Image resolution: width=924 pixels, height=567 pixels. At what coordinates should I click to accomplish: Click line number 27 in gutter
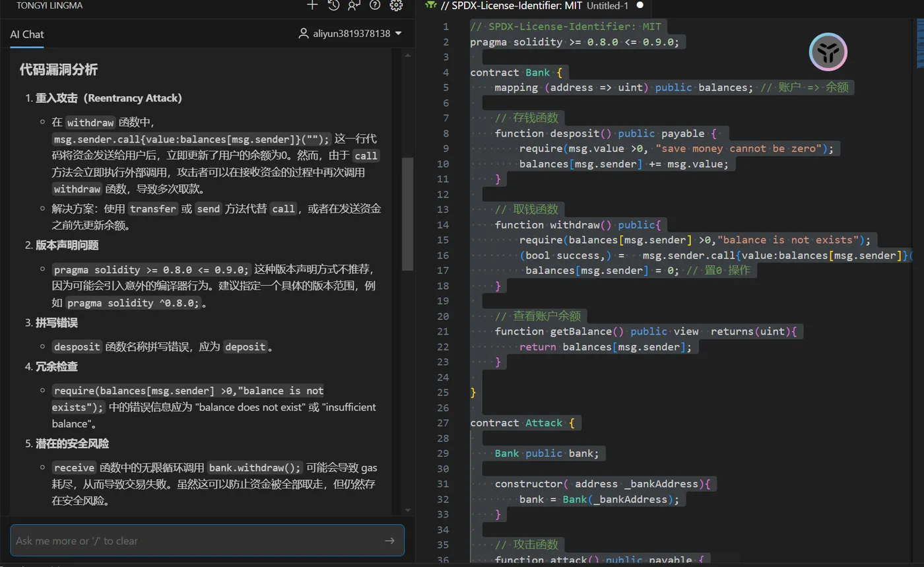(443, 422)
